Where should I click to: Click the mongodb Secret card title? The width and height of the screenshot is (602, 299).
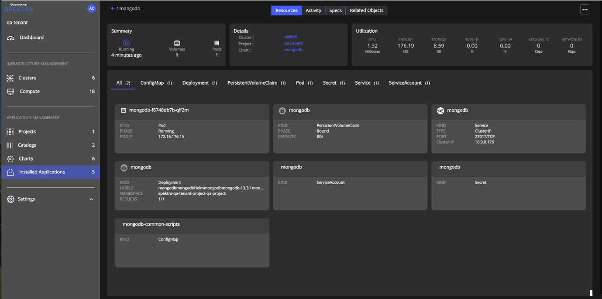click(x=450, y=167)
